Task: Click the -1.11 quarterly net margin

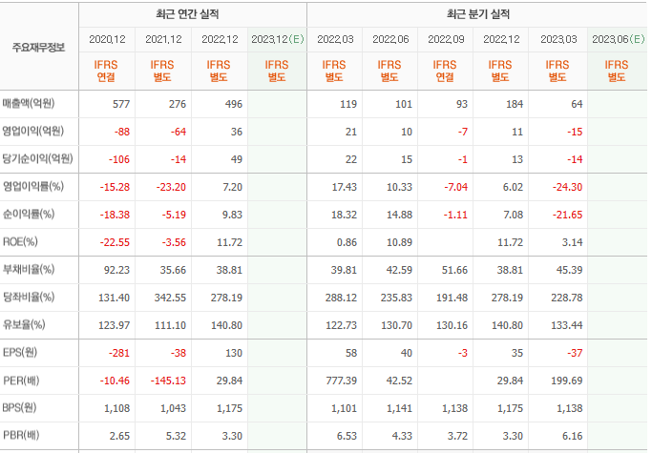Action: pyautogui.click(x=455, y=215)
